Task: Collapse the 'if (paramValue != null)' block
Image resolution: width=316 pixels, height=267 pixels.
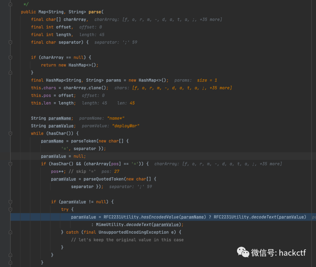Action: [x=11, y=202]
